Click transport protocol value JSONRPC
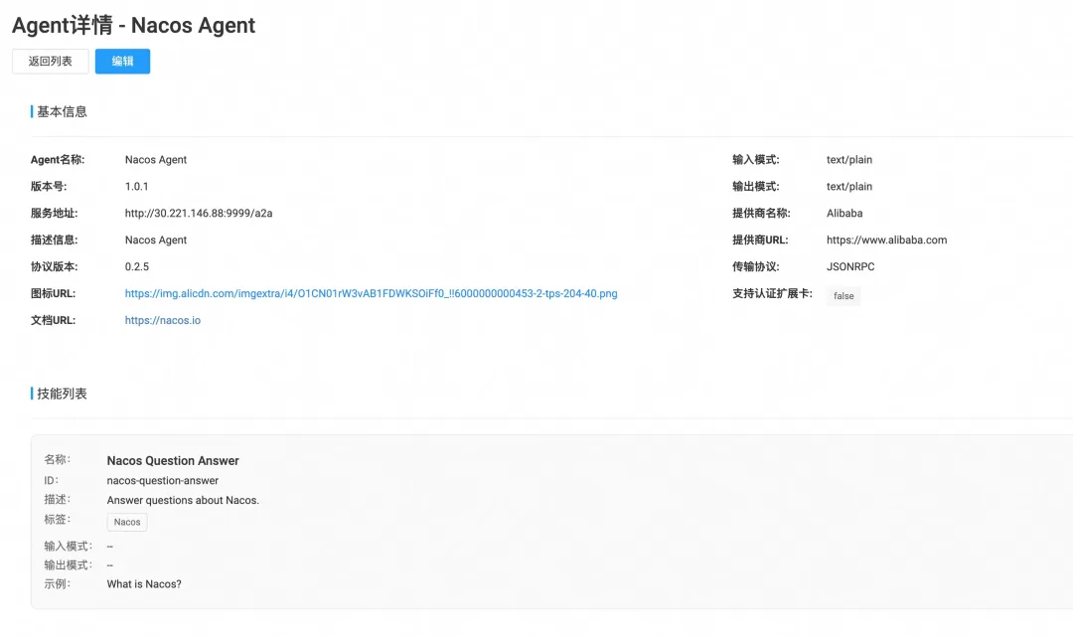The width and height of the screenshot is (1073, 637). pos(850,267)
